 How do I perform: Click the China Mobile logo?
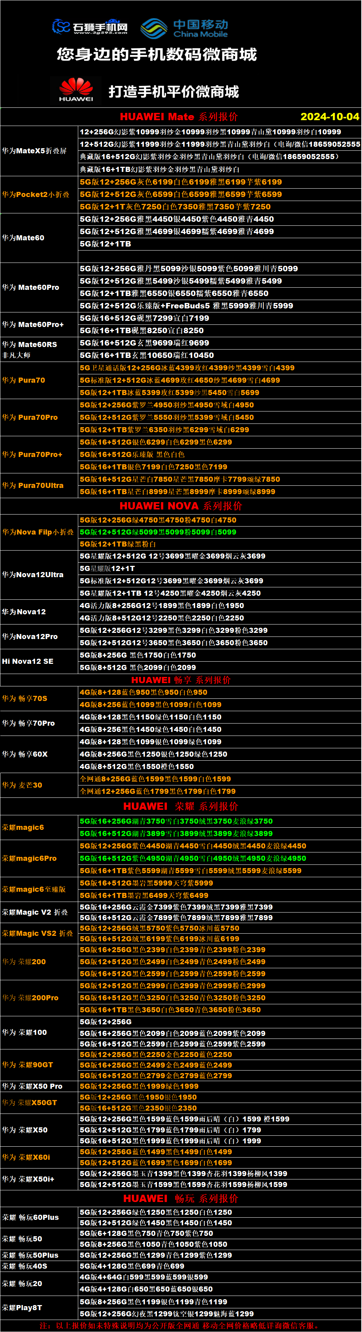(184, 28)
